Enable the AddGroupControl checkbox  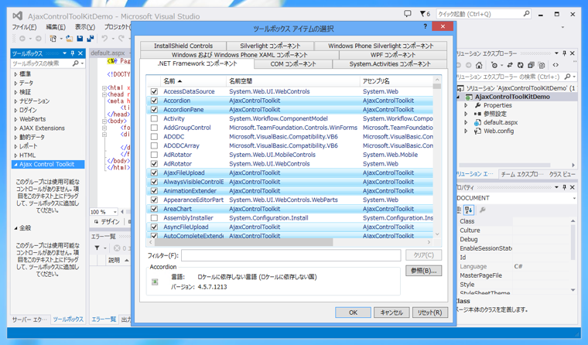(154, 128)
